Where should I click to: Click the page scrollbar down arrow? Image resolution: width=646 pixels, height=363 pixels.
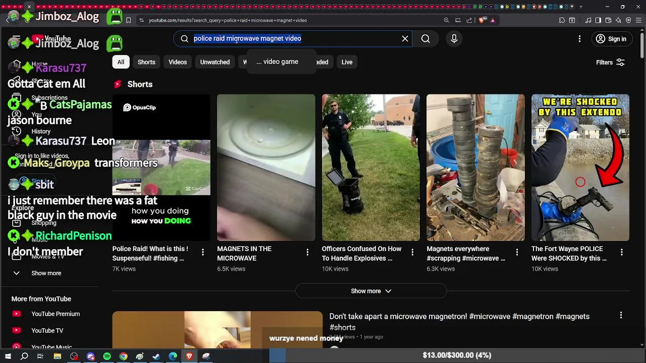pyautogui.click(x=642, y=345)
